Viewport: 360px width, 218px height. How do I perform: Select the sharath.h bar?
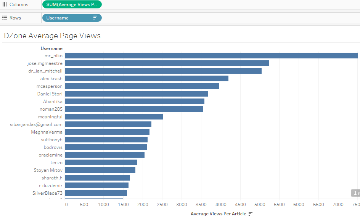point(97,178)
